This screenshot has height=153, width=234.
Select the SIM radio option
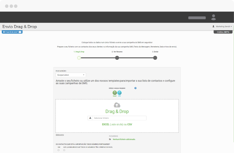click(59, 150)
